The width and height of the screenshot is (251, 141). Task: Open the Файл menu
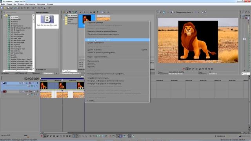3,4
